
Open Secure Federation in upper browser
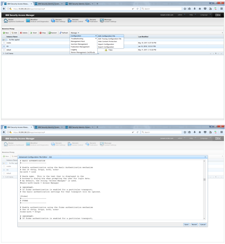click(92, 20)
